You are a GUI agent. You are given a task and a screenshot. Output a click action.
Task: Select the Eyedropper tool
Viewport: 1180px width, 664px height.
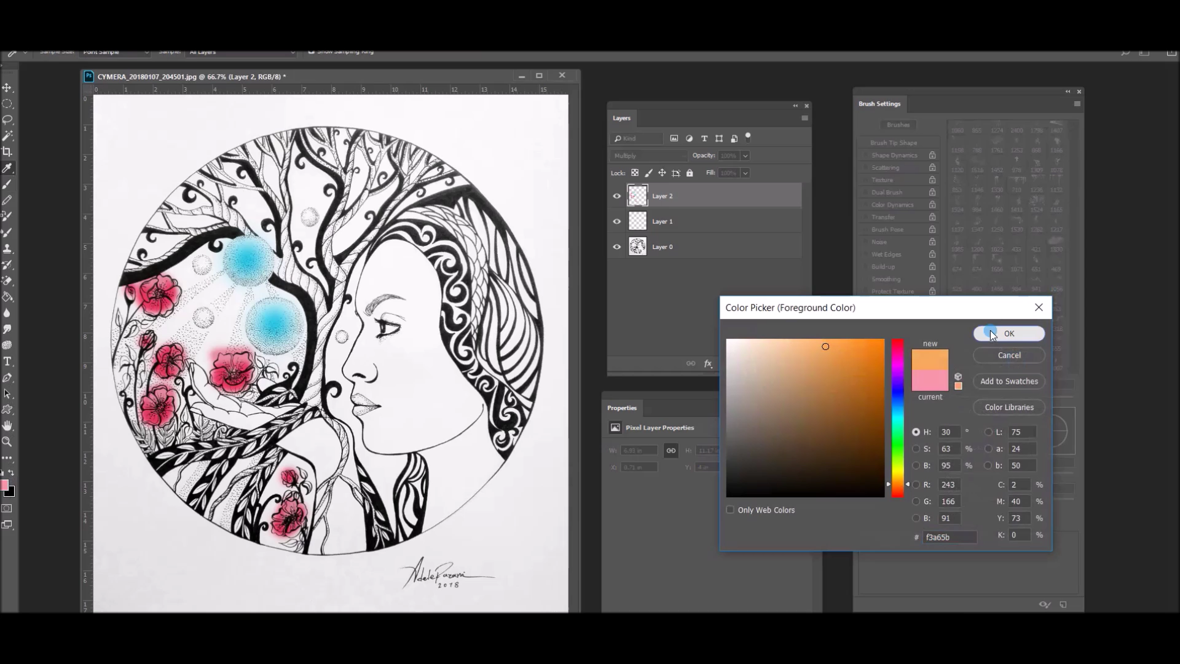click(x=7, y=168)
